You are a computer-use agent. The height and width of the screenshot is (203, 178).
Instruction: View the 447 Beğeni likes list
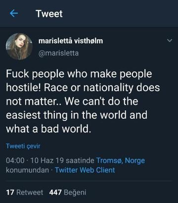coord(68,193)
